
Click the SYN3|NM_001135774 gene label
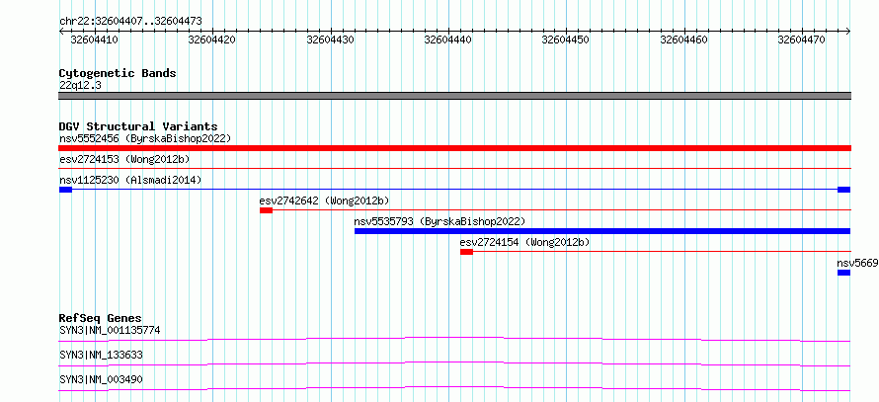(110, 330)
